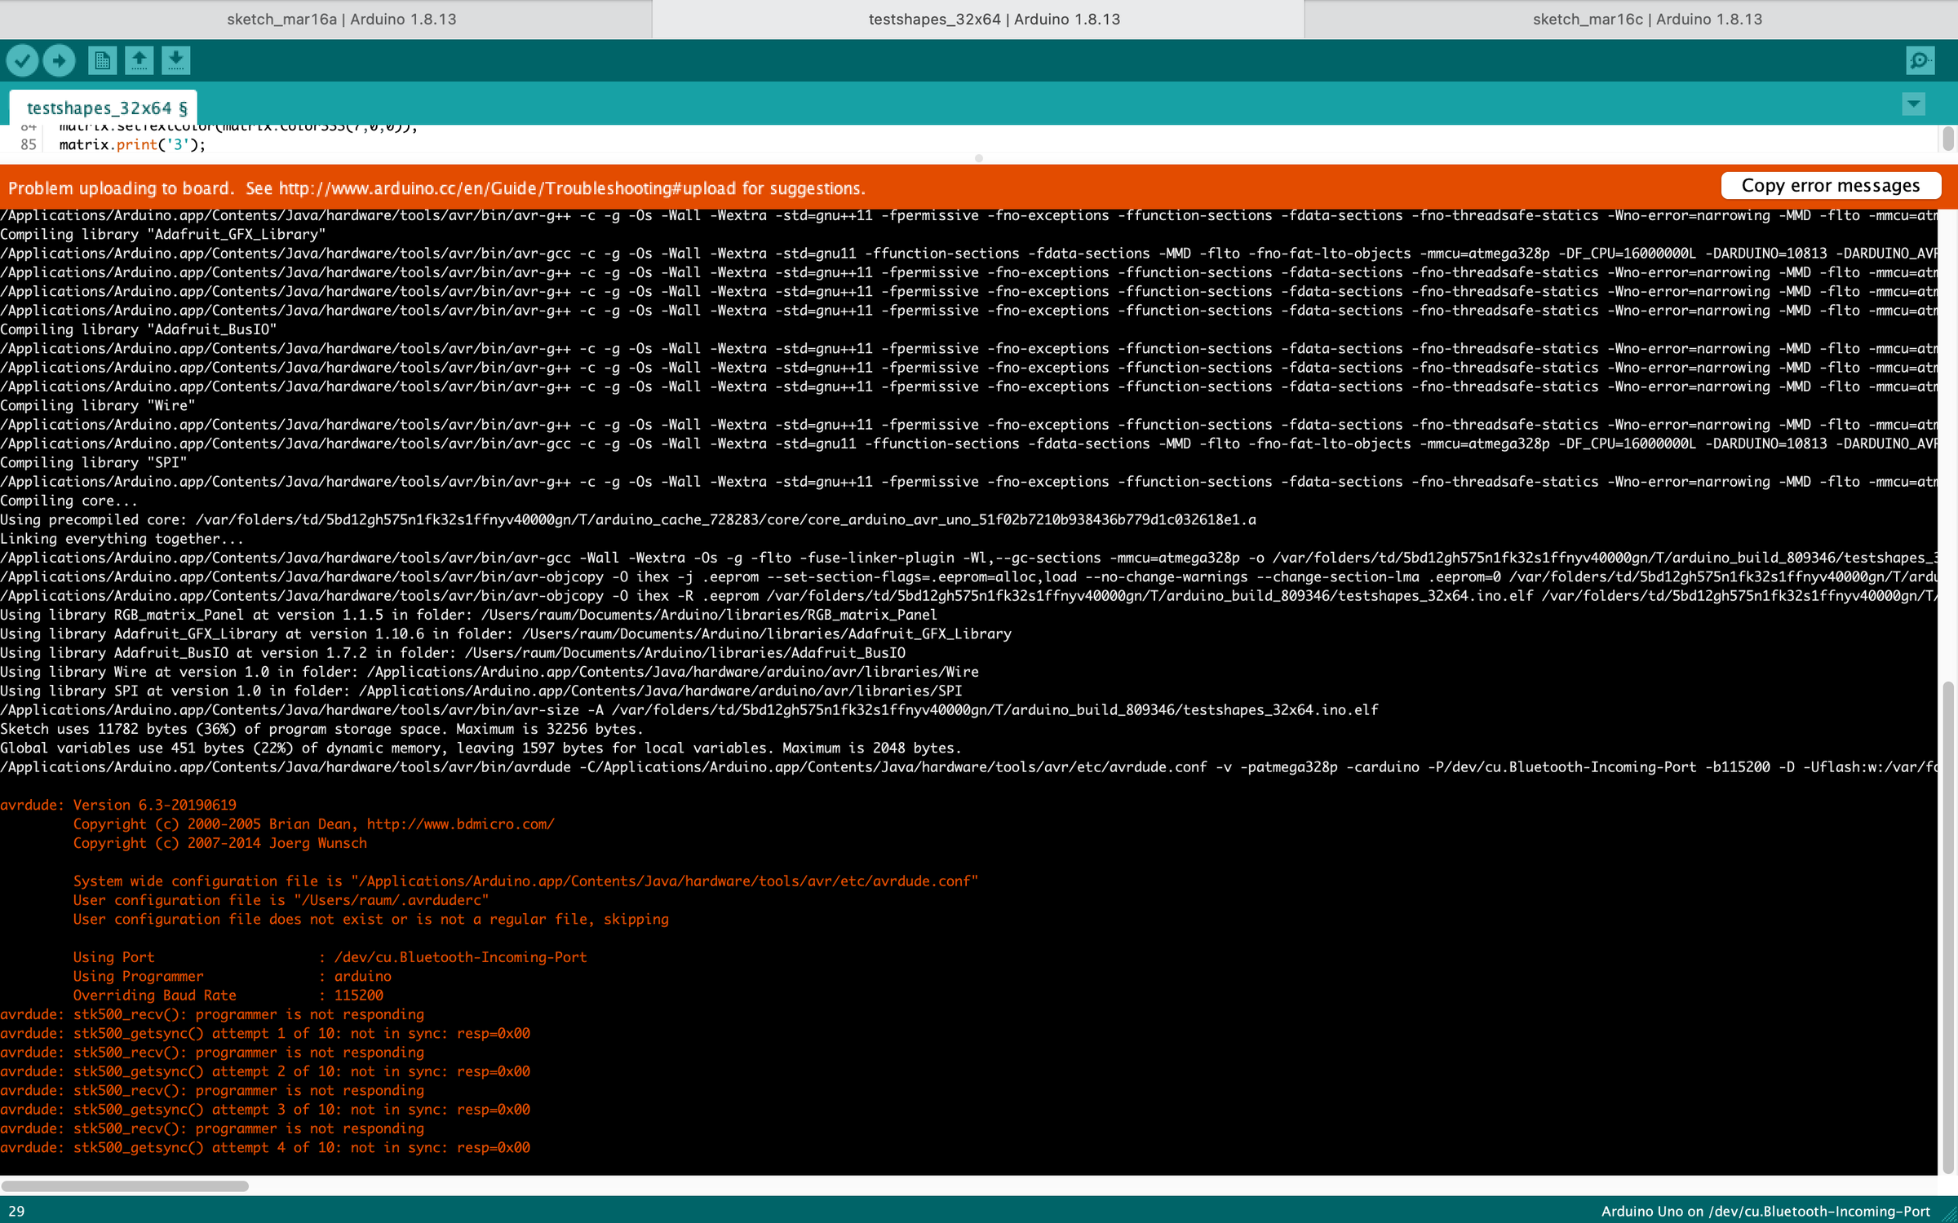Click the horizontal console scrollbar thumb
1958x1223 pixels.
pos(125,1186)
